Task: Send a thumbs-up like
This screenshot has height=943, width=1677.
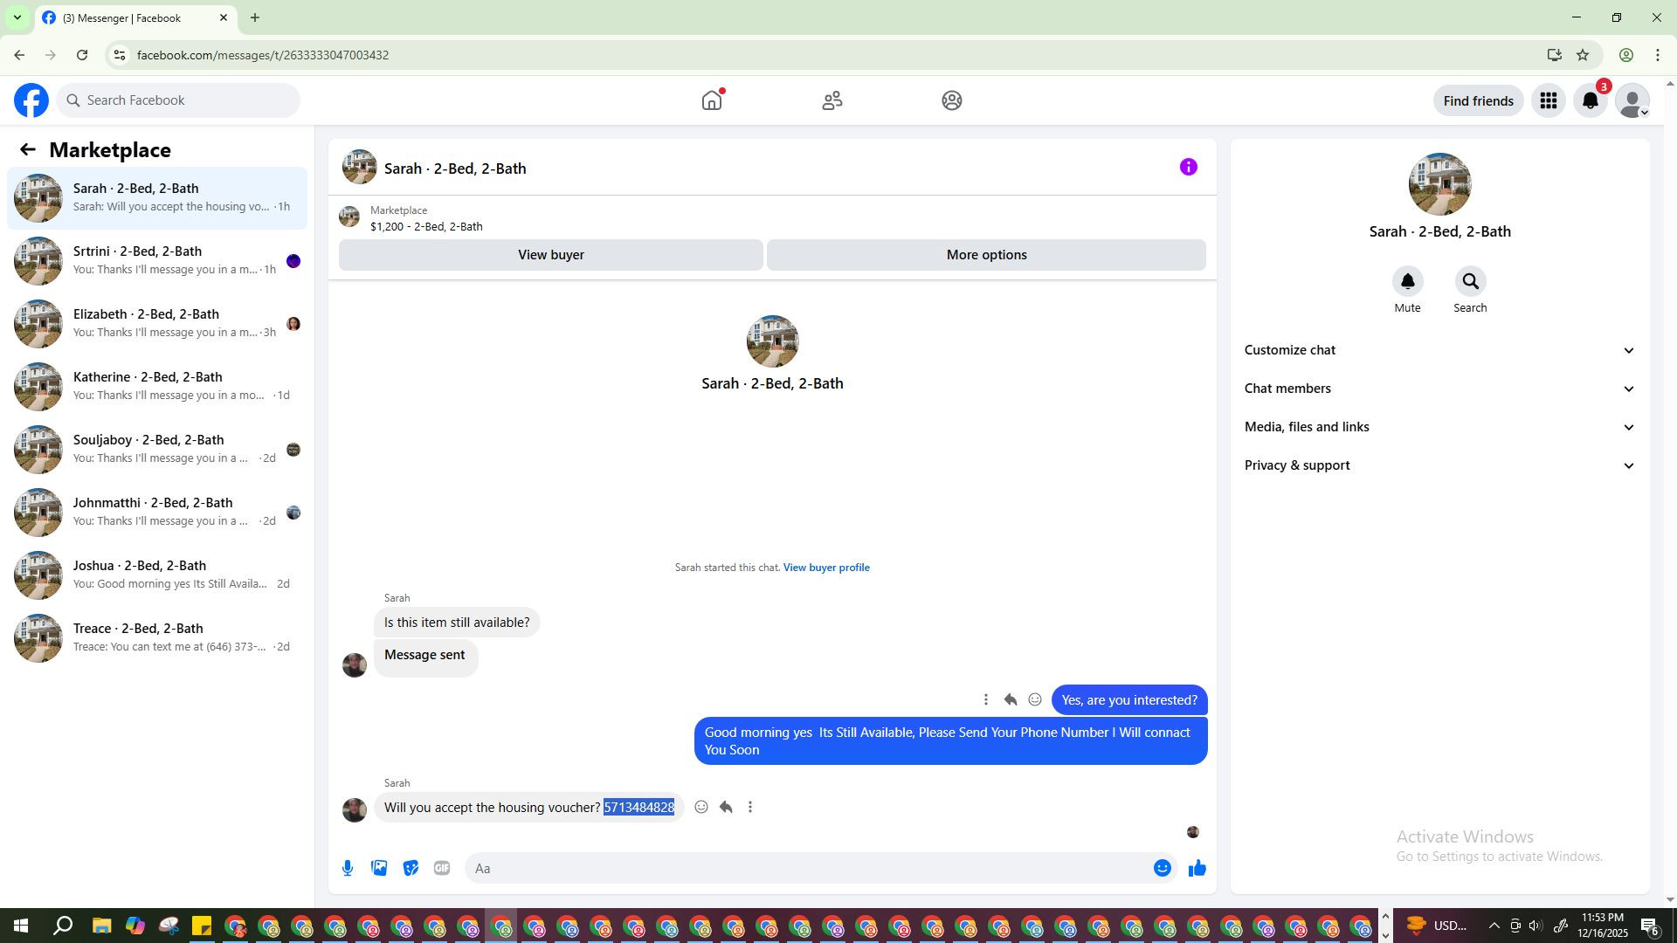Action: point(1197,868)
